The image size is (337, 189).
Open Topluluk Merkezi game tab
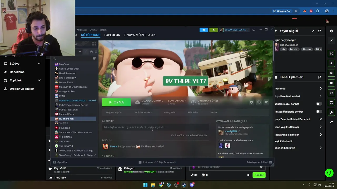[x=143, y=112]
